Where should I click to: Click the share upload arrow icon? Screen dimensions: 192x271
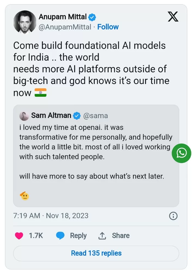pyautogui.click(x=102, y=236)
